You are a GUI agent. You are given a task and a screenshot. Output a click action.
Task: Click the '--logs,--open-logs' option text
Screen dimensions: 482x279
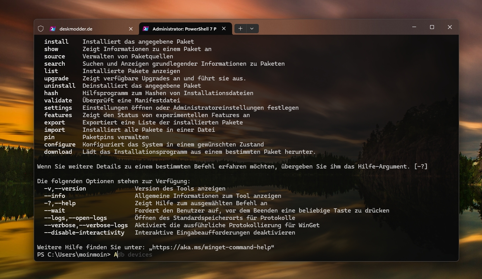point(76,218)
